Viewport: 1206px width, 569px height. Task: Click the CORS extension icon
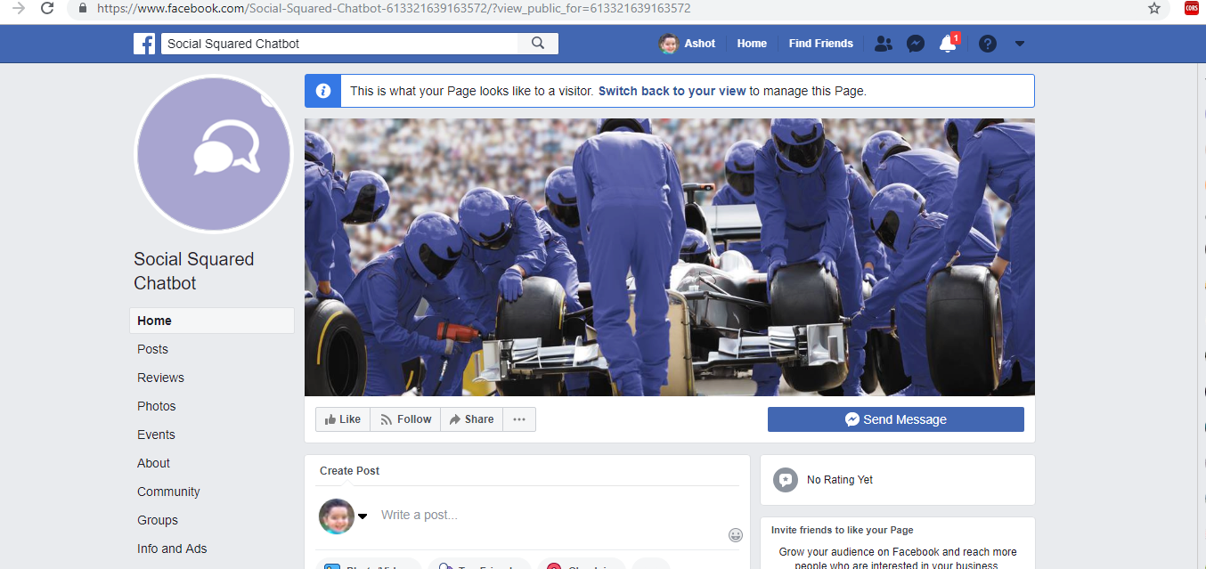click(x=1191, y=8)
